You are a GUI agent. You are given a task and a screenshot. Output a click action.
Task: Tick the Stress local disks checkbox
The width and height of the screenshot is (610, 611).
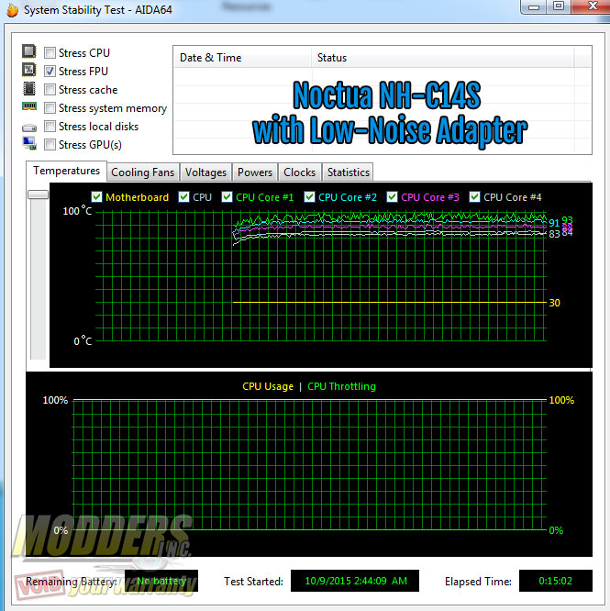(50, 126)
